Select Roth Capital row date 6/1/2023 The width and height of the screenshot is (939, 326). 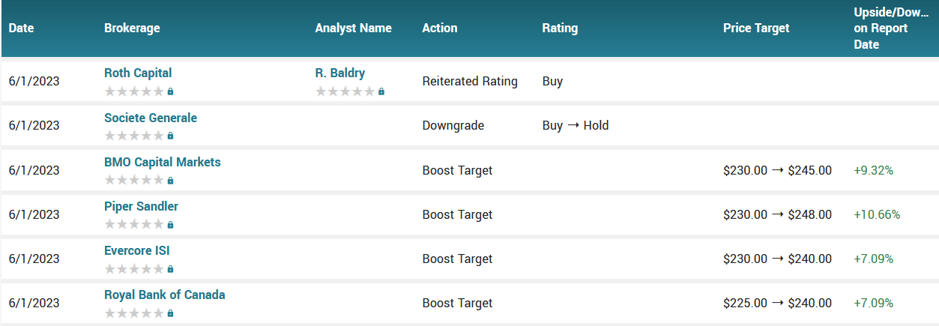(x=34, y=81)
